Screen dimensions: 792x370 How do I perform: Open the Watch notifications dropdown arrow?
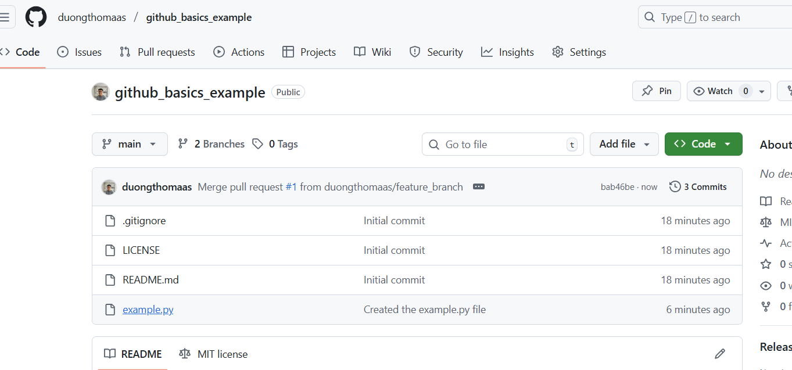[762, 91]
